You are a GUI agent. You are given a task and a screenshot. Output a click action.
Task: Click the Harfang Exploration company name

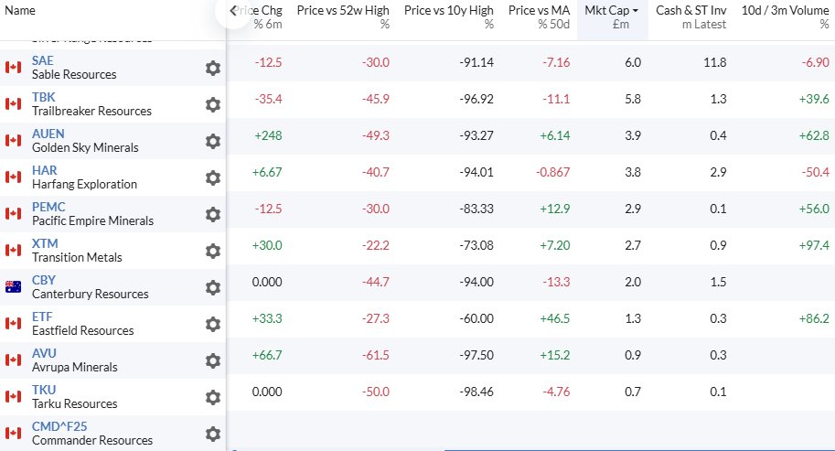[84, 184]
